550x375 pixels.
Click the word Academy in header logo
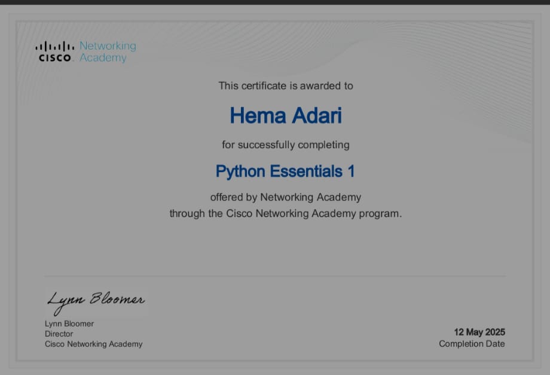pos(103,58)
